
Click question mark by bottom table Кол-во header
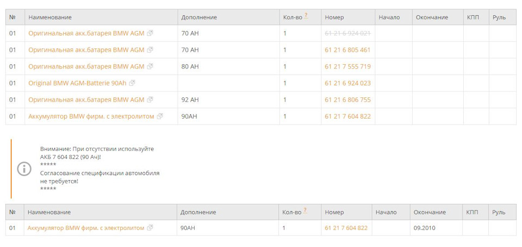tap(306, 211)
